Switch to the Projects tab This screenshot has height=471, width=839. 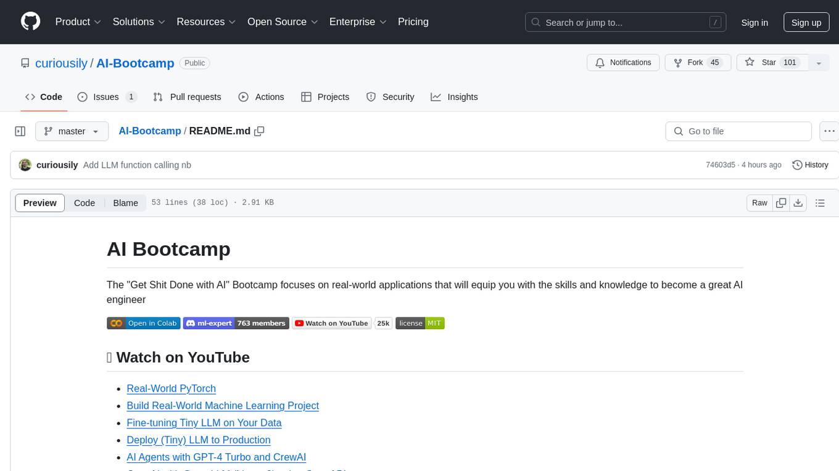[x=325, y=97]
